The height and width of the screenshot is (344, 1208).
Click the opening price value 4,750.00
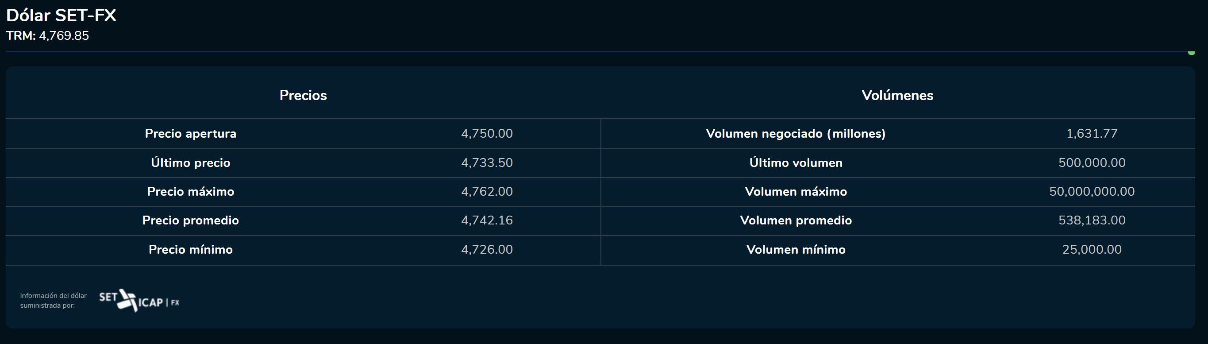point(487,134)
